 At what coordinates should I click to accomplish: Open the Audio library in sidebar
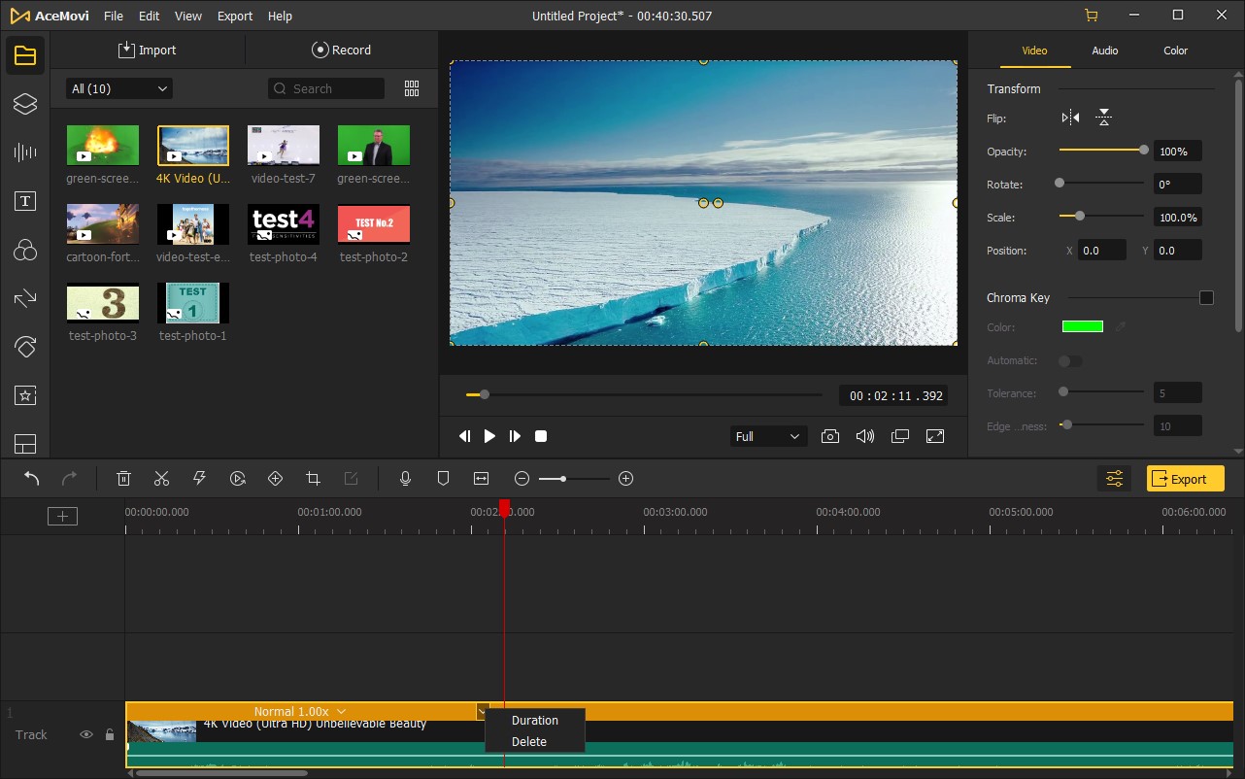(x=25, y=152)
